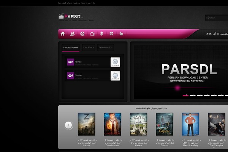Open the Constantine poster thumbnail
The image size is (228, 152).
112,124
